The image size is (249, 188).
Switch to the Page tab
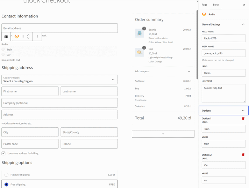[204, 5]
